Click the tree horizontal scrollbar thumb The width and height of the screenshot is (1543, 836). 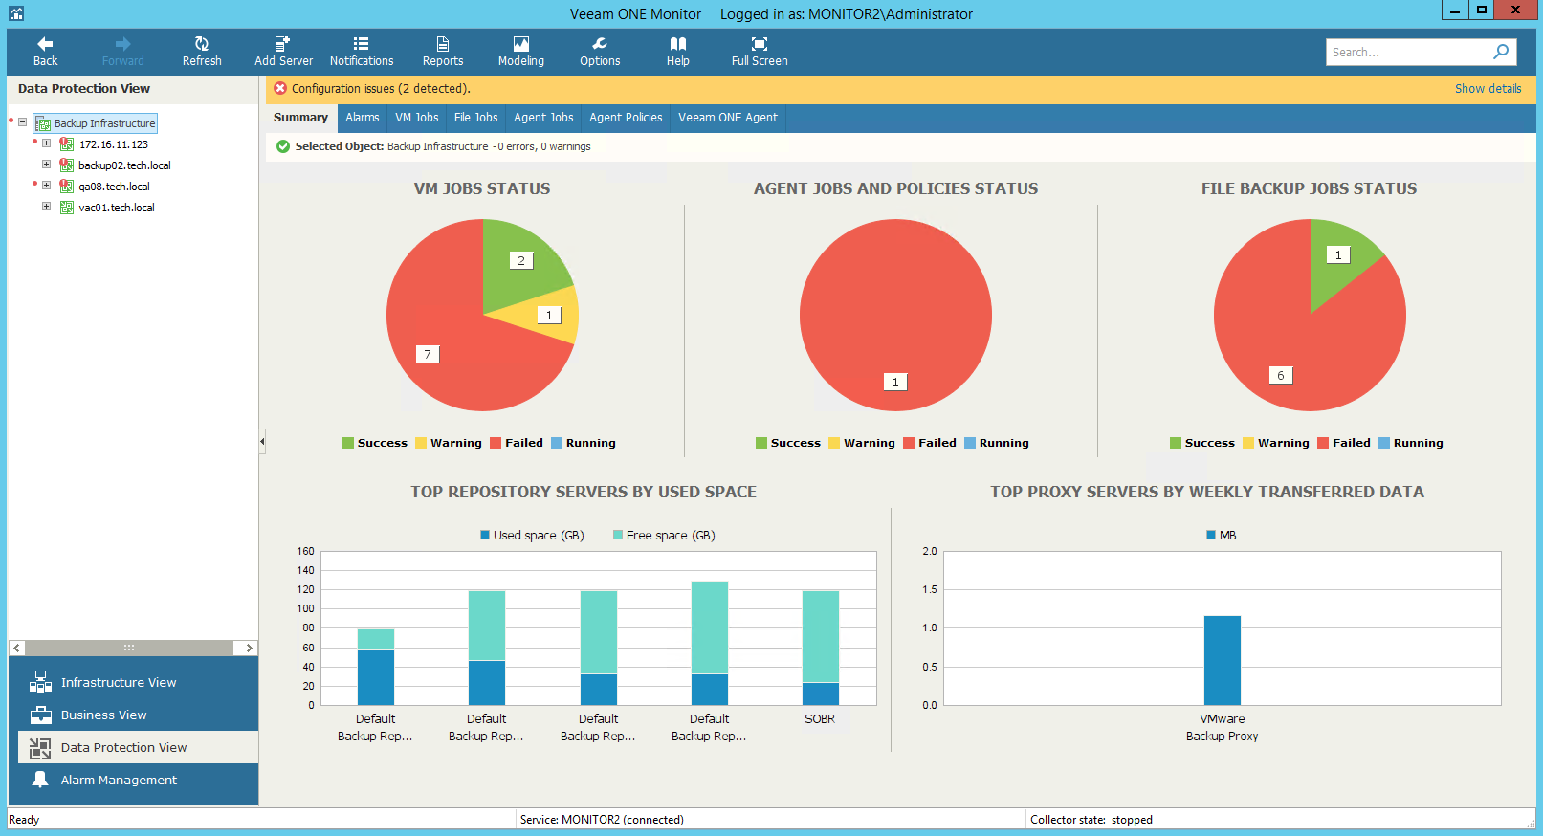coord(129,648)
